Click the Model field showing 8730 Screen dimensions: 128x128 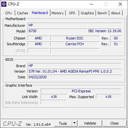57,31
